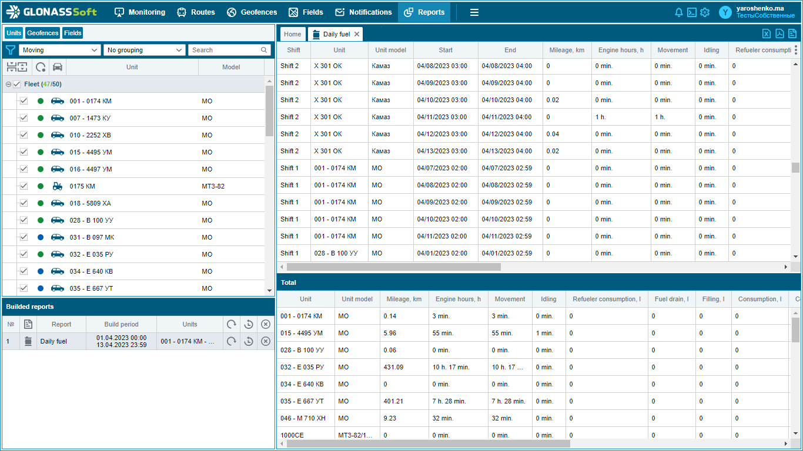803x451 pixels.
Task: Close the Daily fuel tab
Action: tap(356, 34)
